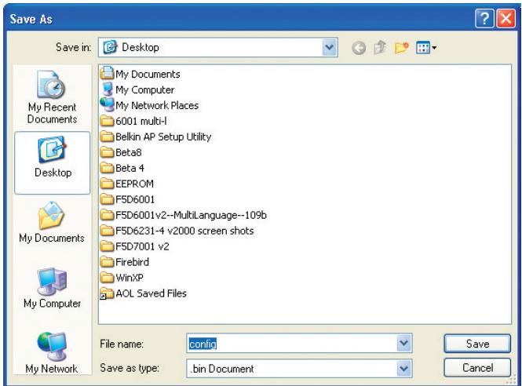Create a new folder
This screenshot has width=522, height=386.
click(401, 48)
